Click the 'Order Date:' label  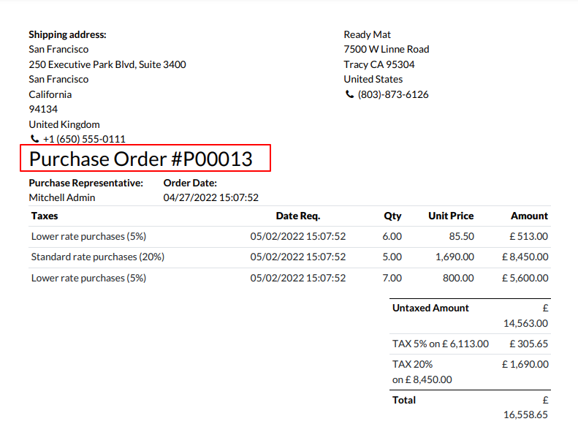click(190, 183)
